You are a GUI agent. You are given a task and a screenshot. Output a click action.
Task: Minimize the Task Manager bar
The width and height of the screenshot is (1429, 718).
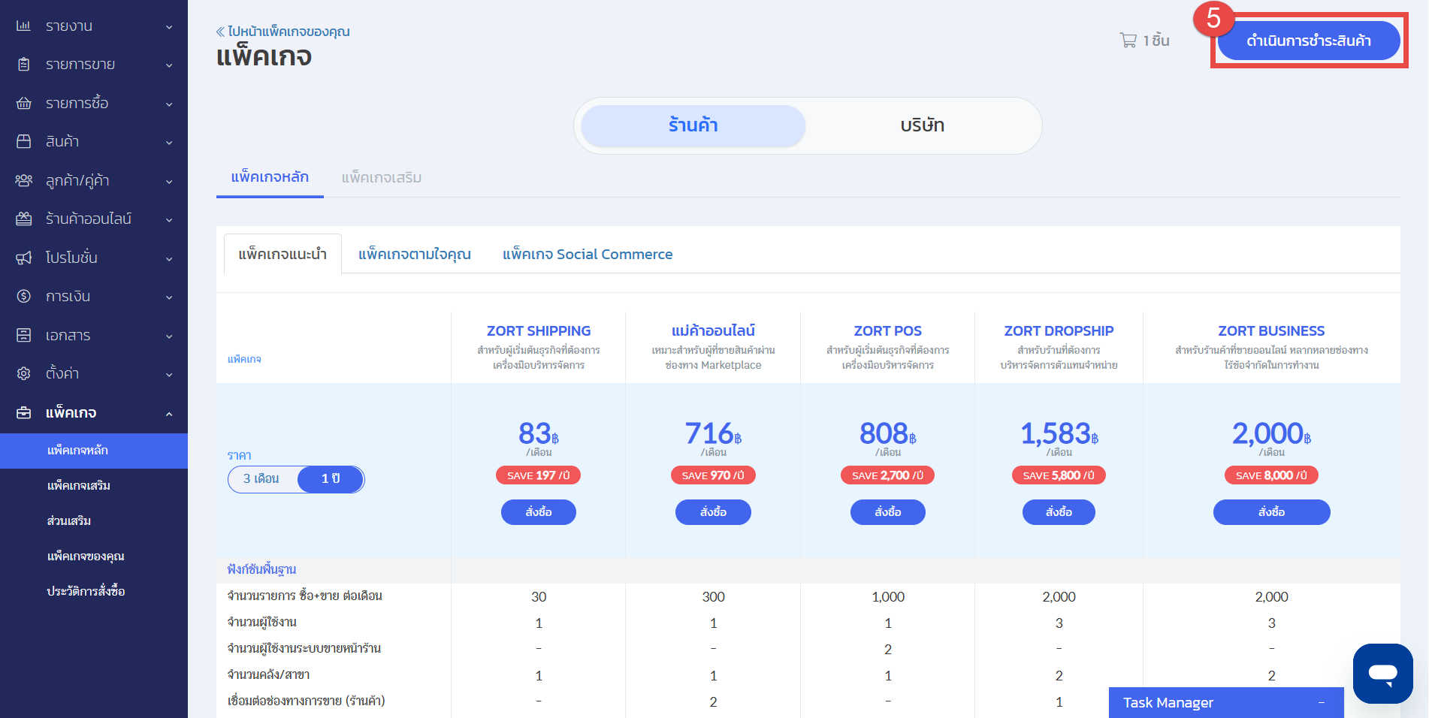tap(1321, 703)
